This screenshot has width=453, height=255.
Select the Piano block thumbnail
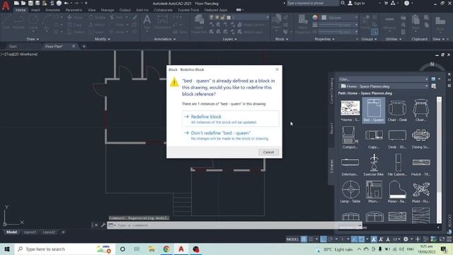[397, 192]
